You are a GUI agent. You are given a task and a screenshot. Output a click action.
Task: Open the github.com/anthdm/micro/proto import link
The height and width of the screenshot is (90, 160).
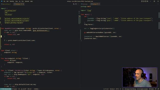coord(17,18)
